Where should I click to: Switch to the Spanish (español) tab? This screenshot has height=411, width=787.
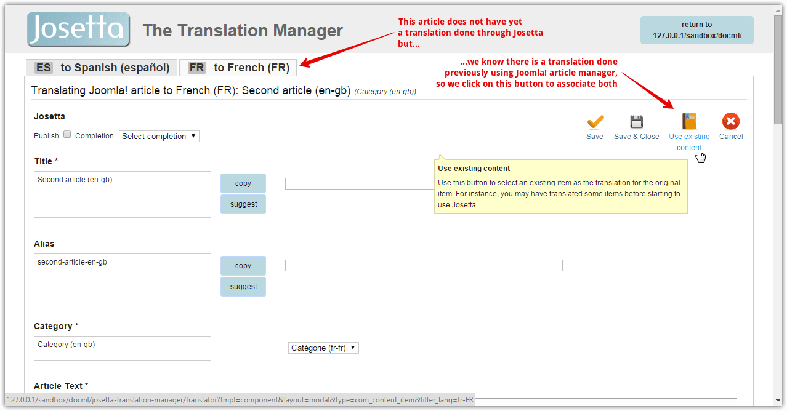coord(102,68)
